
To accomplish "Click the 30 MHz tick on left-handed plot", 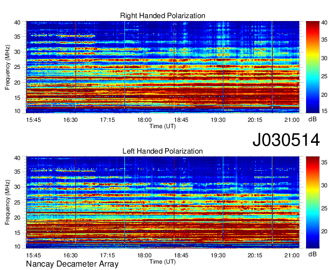I will [17, 187].
